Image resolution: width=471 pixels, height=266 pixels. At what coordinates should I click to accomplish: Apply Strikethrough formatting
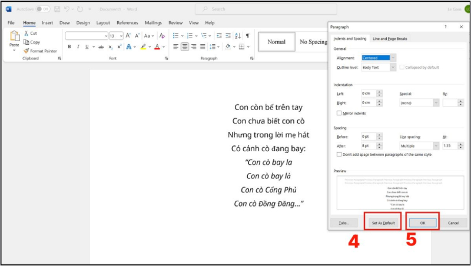coord(101,47)
